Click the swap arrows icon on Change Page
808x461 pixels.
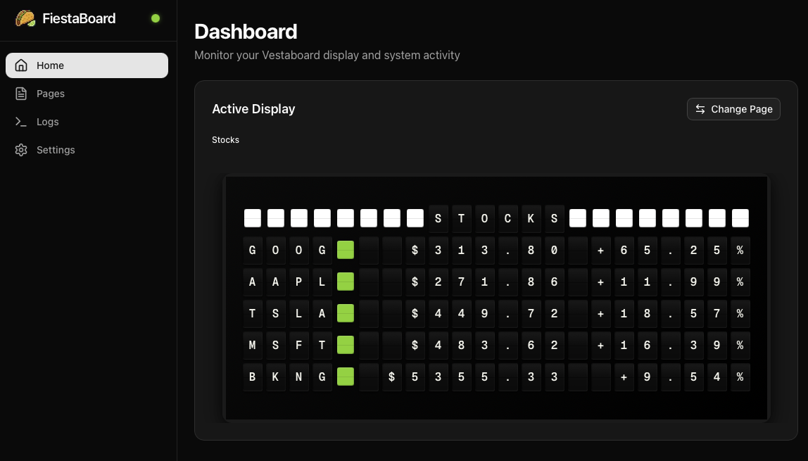(700, 109)
